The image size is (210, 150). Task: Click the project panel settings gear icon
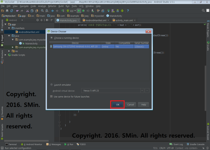[47, 20]
